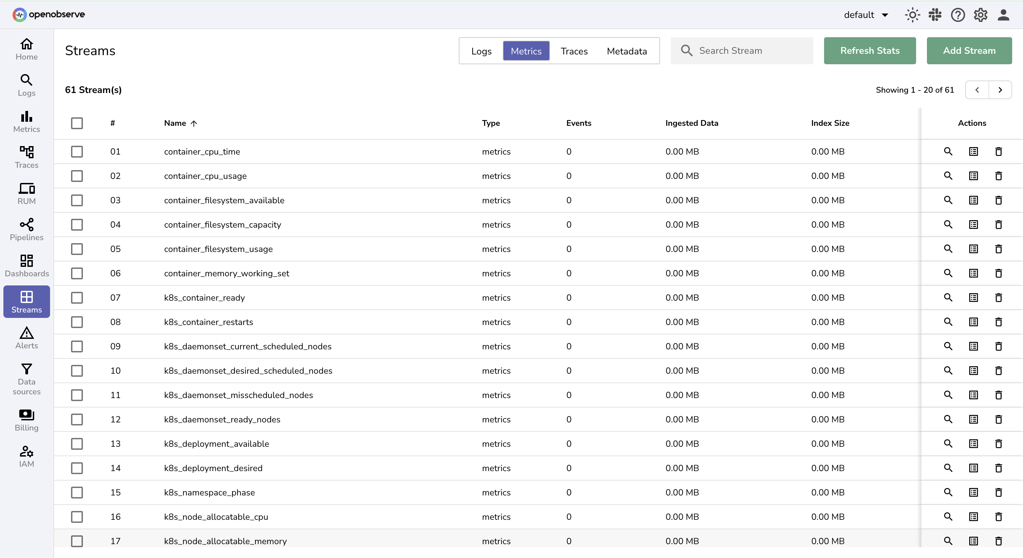The width and height of the screenshot is (1023, 558).
Task: Open the default organization dropdown
Action: point(866,15)
